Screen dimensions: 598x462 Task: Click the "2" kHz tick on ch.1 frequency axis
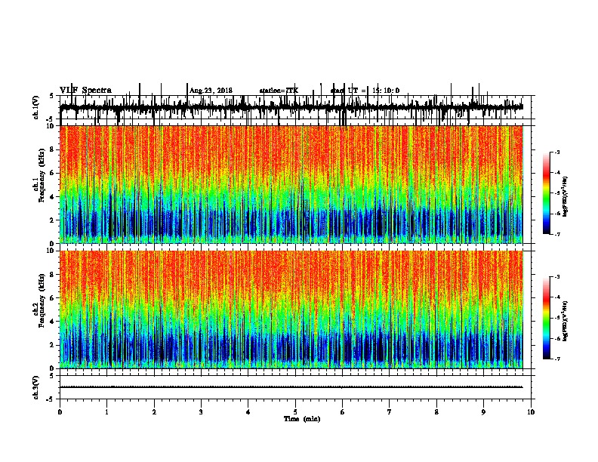[x=52, y=220]
